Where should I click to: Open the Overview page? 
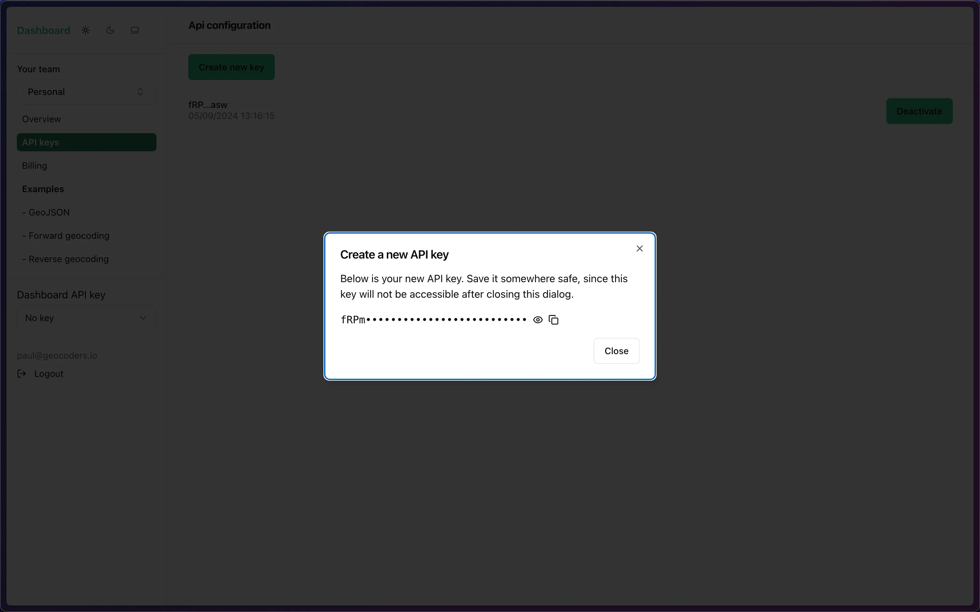tap(87, 119)
